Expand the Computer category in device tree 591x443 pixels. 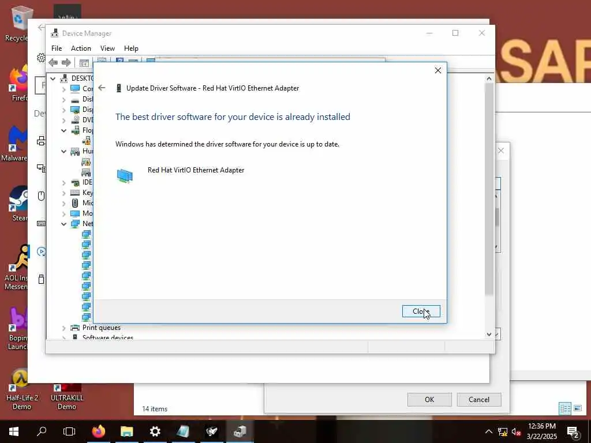pos(63,89)
